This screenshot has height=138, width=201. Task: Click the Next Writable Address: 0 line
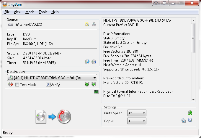pyautogui.click(x=122, y=65)
